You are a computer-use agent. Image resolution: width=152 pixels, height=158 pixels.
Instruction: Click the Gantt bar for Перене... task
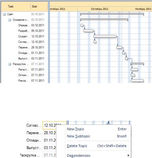[119, 47]
